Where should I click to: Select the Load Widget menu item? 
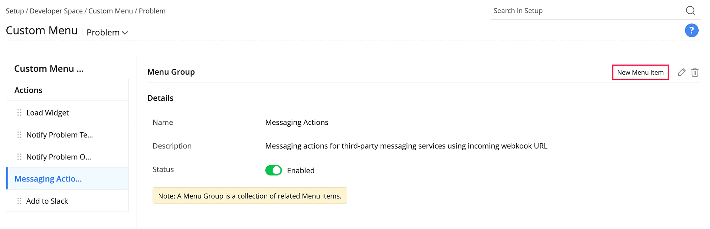(48, 113)
